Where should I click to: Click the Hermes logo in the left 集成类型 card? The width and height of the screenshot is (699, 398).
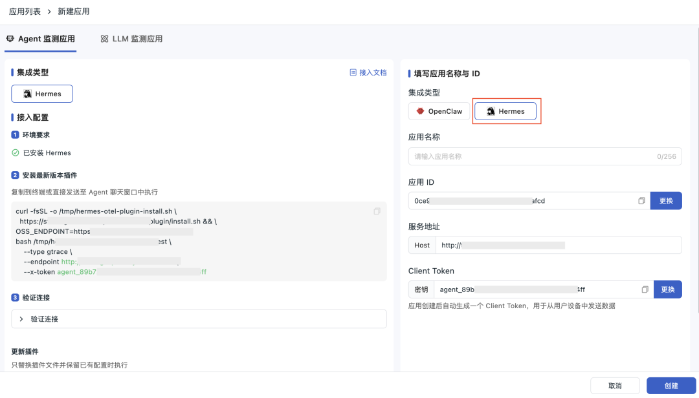[27, 94]
